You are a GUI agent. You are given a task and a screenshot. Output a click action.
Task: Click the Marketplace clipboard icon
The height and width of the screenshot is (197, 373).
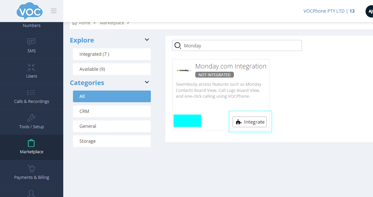(x=31, y=143)
